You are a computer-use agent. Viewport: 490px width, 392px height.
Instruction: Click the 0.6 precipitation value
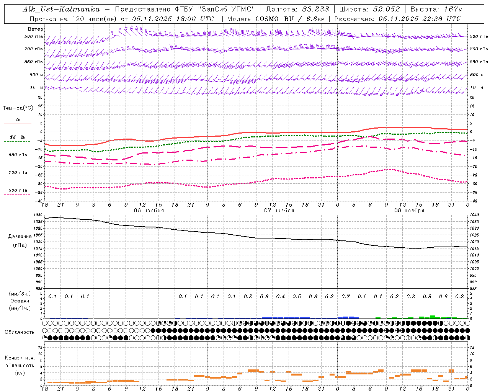coord(443,297)
